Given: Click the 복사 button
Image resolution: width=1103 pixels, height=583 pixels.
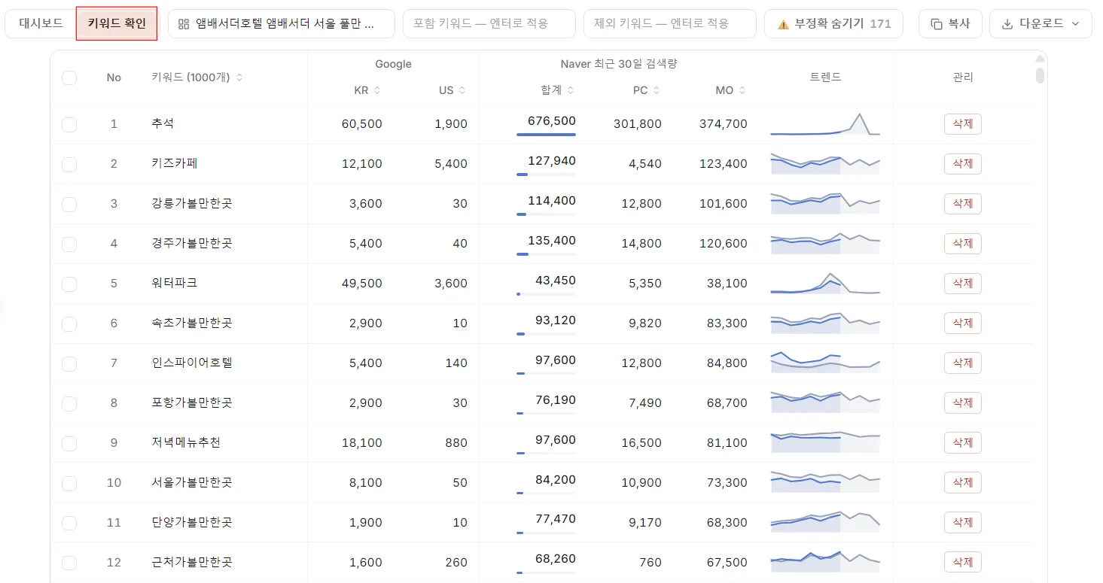Looking at the screenshot, I should pyautogui.click(x=950, y=24).
